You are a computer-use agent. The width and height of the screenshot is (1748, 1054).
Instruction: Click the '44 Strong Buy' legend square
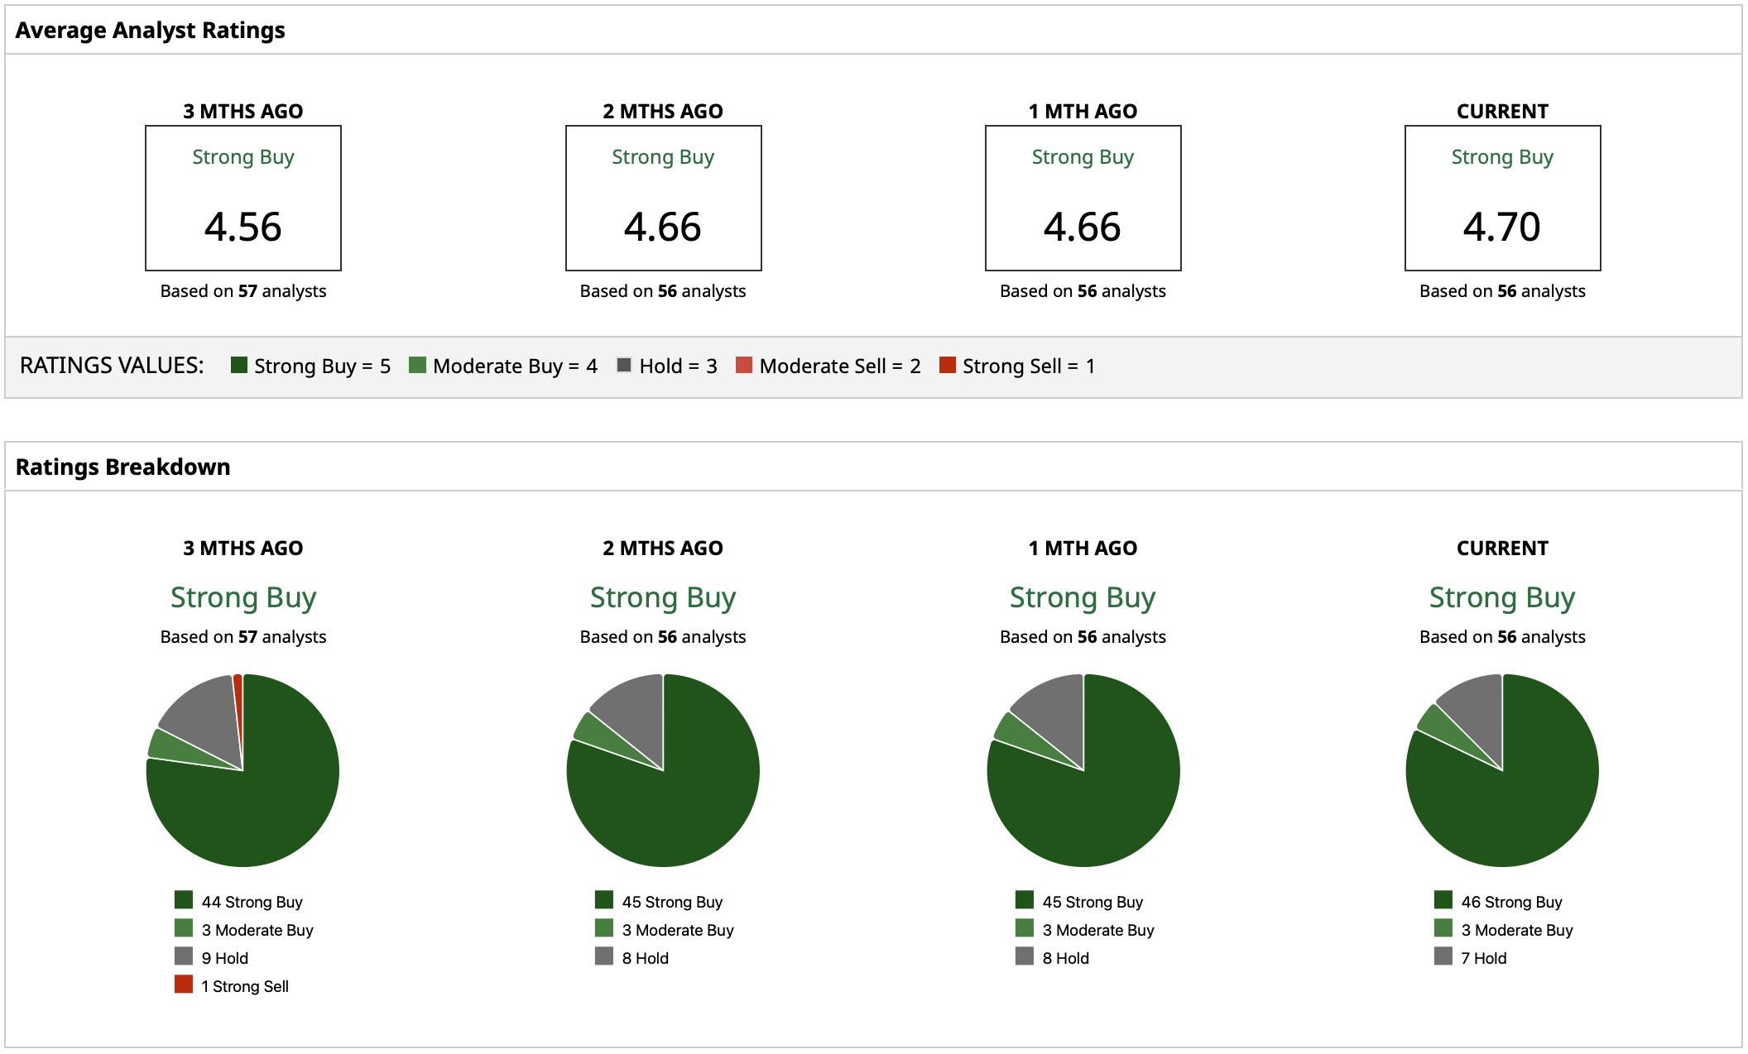point(184,900)
